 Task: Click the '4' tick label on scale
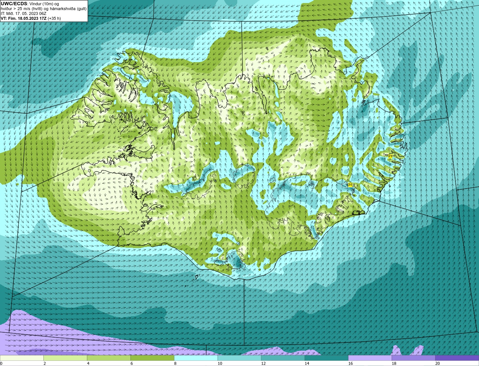coord(88,363)
